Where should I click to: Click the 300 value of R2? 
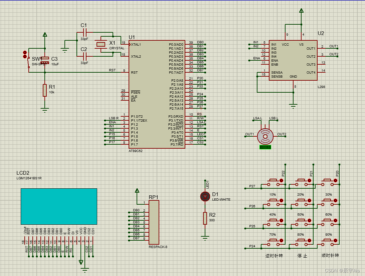[x=212, y=220]
